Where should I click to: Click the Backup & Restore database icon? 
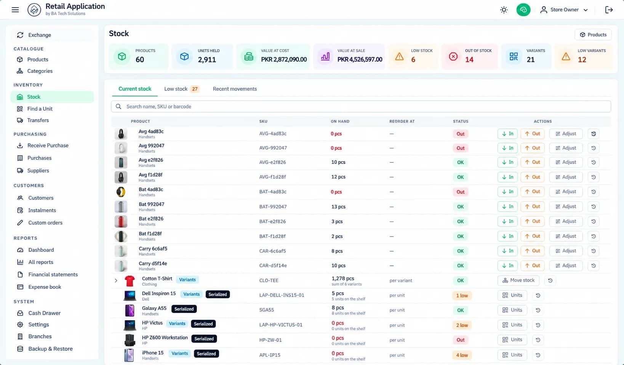click(x=20, y=349)
